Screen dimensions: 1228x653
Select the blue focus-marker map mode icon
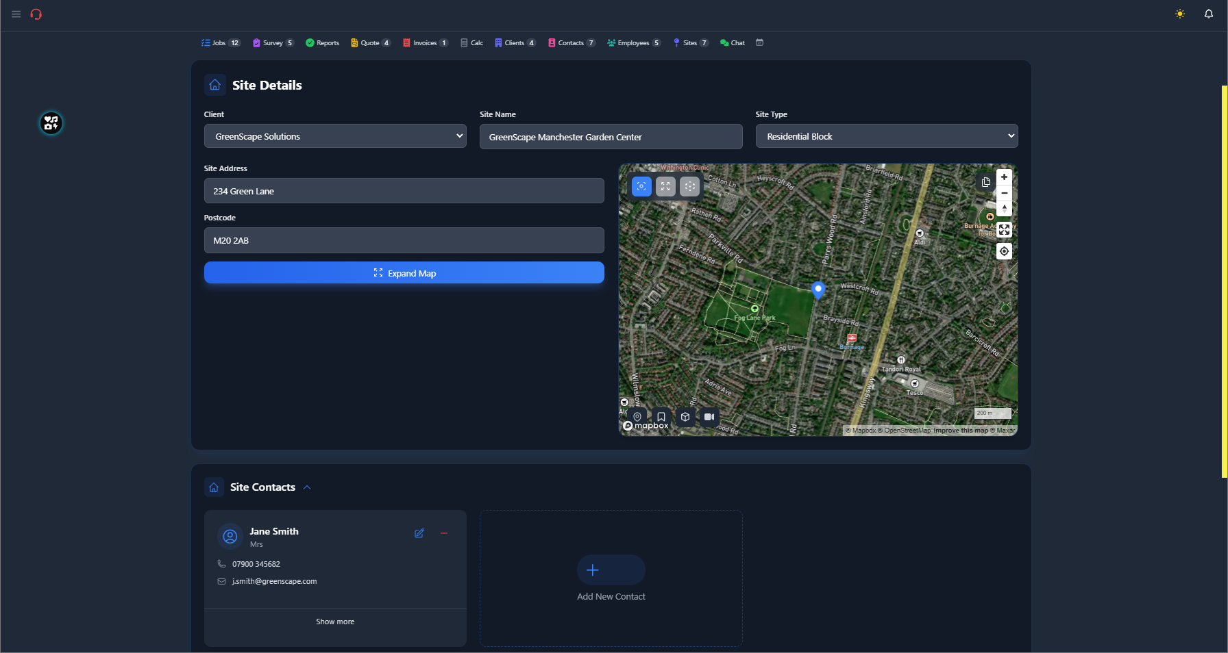tap(641, 186)
